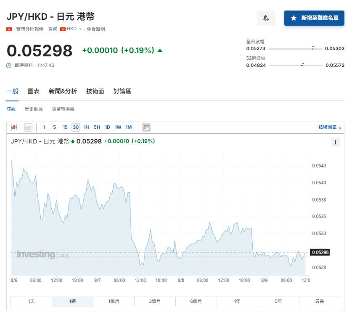
Task: Switch to the 技術面 tab
Action: click(x=95, y=91)
